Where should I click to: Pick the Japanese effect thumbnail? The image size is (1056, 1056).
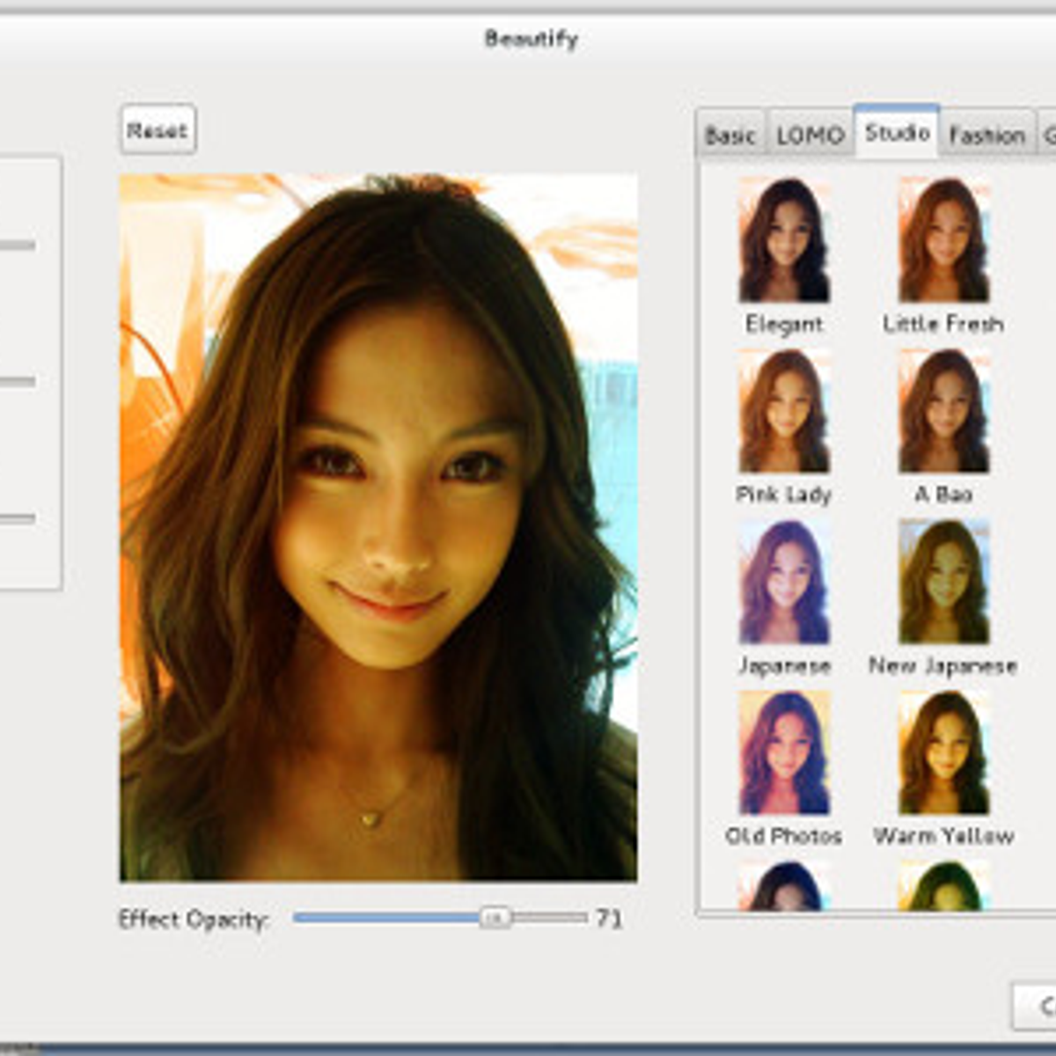[784, 582]
